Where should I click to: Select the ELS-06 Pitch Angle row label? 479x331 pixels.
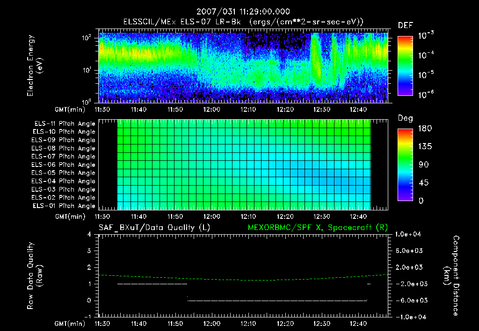[x=64, y=165]
